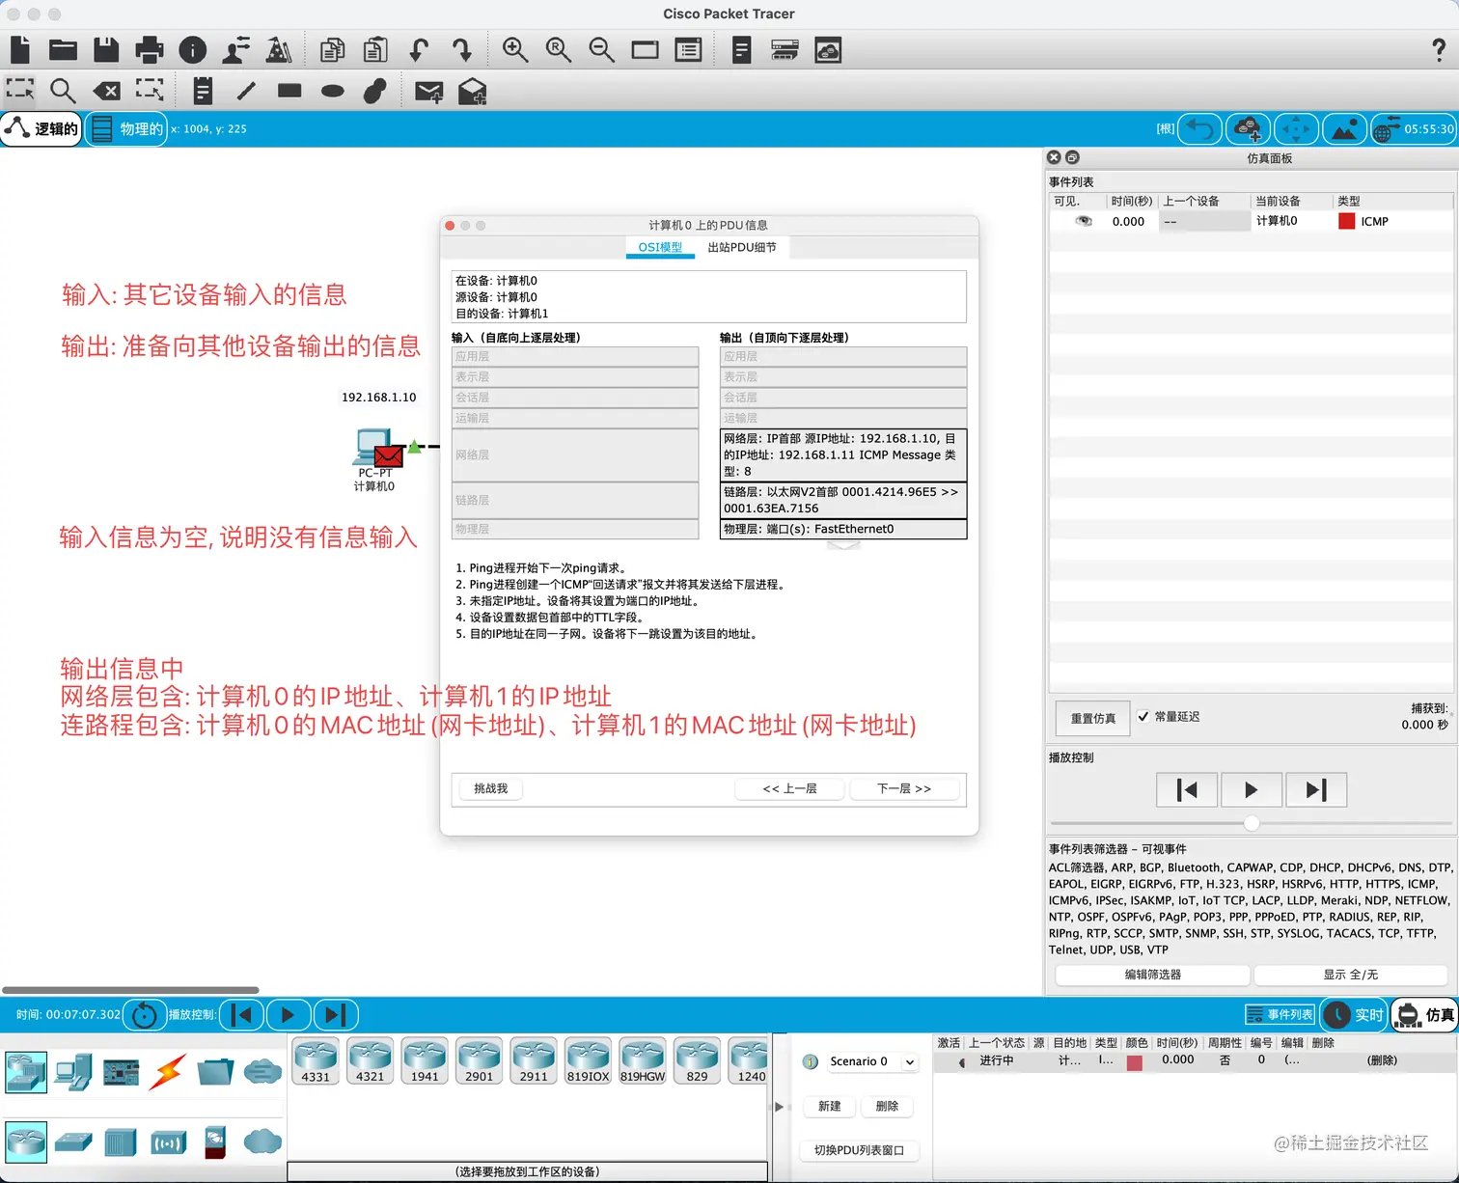Play from bottom bar playback controls
This screenshot has width=1459, height=1183.
[x=288, y=1014]
